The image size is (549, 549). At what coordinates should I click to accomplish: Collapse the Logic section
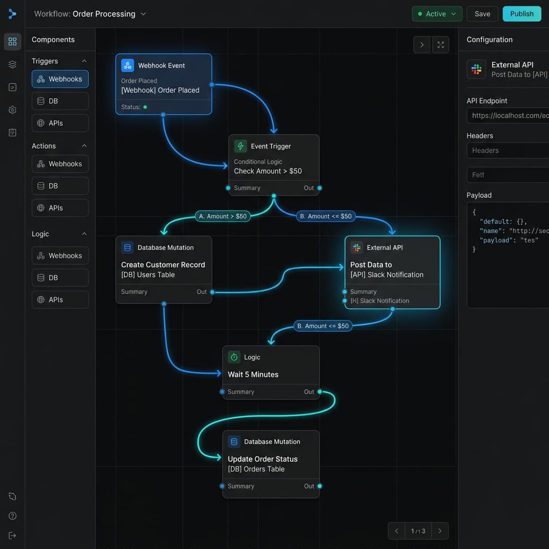(x=84, y=234)
